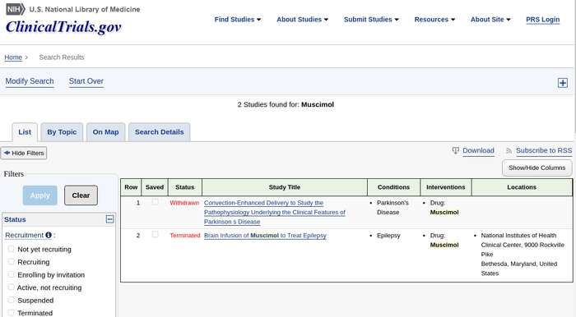576x317 pixels.
Task: Click the Status column header
Action: tap(185, 187)
